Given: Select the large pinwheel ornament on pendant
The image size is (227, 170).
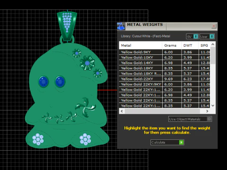Looking at the screenshot, I should coord(85,107).
